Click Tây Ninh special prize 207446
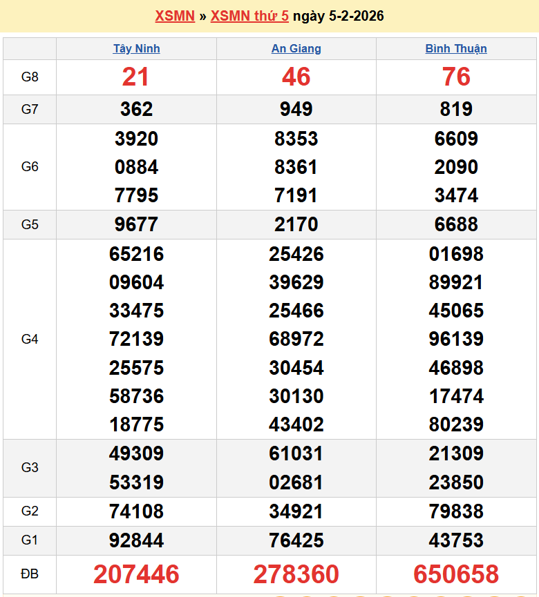Screen dimensions: 539x597 pyautogui.click(x=136, y=574)
